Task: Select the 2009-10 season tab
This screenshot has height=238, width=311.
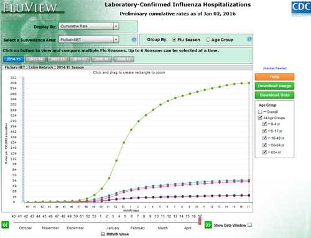Action: 124,59
